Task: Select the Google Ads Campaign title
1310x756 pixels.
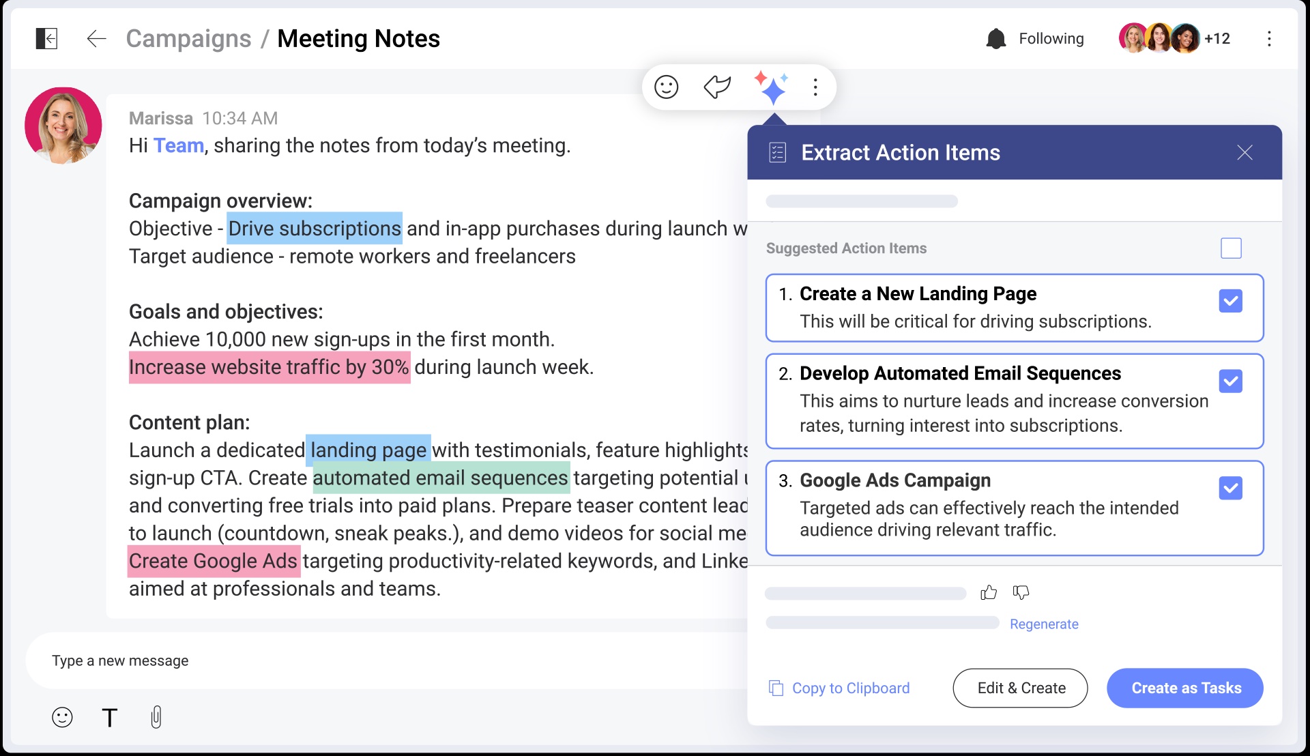Action: pos(895,480)
